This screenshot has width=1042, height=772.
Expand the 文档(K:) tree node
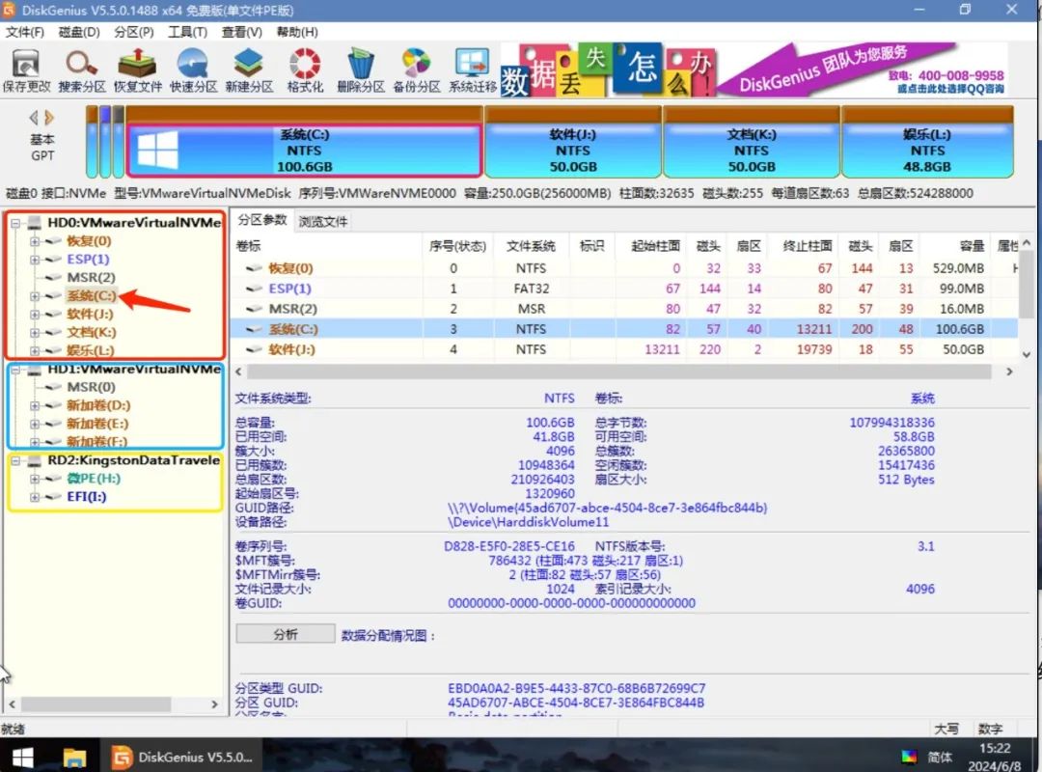(x=35, y=333)
